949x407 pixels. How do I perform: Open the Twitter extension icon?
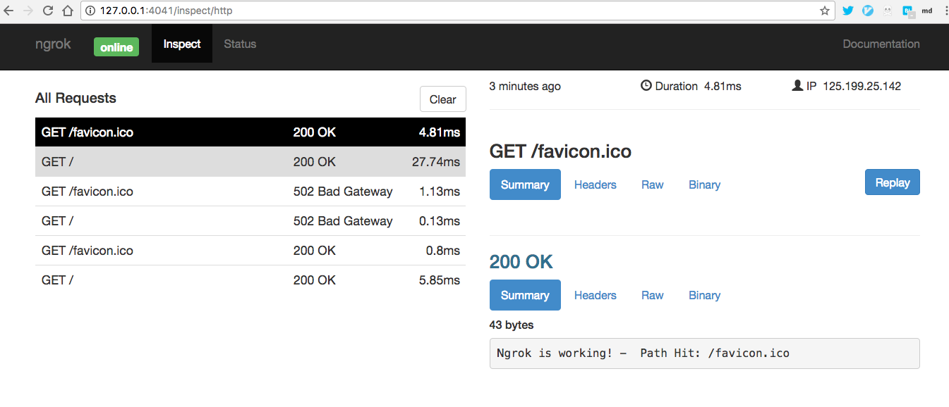tap(848, 11)
